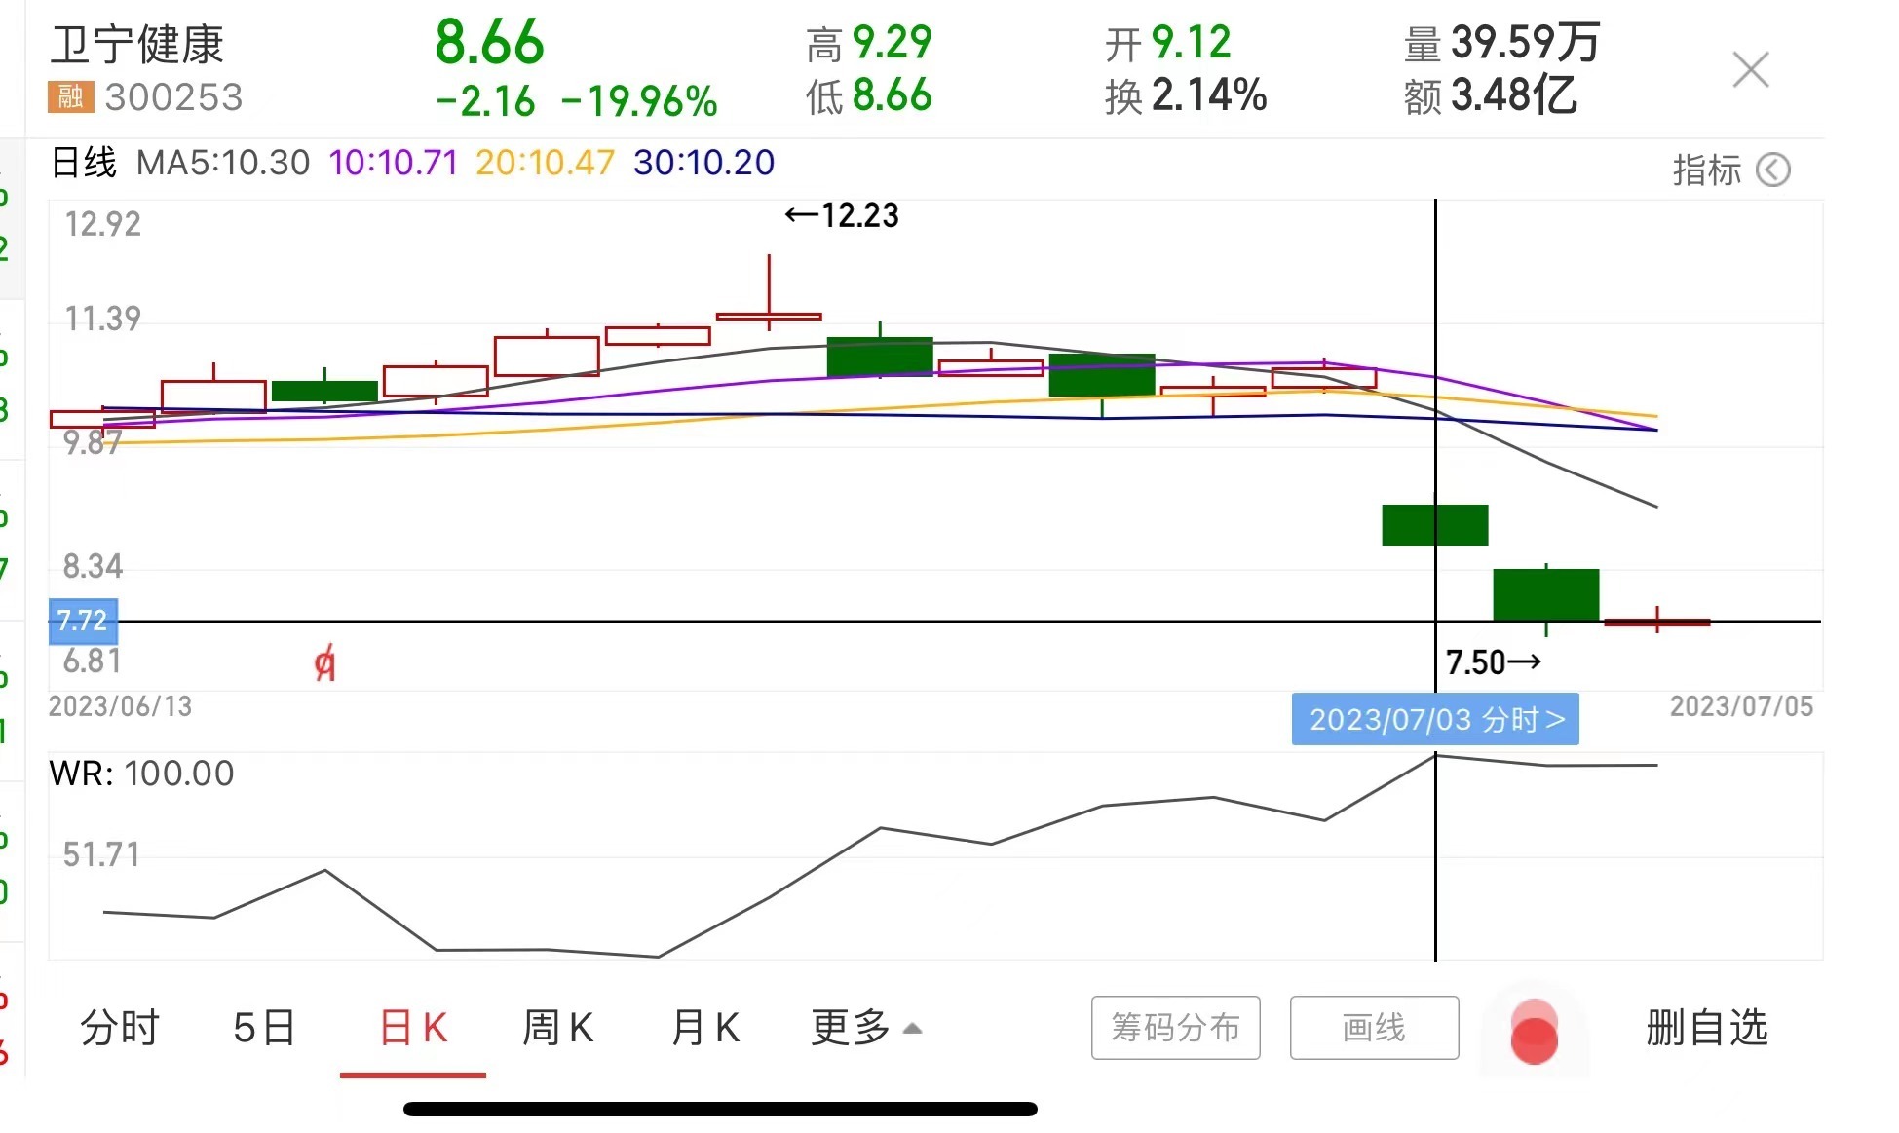Click the high price 9.29
Screen dimensions: 1899x1133
click(893, 43)
